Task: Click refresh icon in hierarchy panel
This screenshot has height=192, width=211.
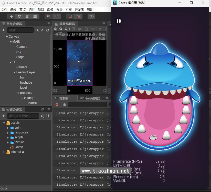Action: 48,30
